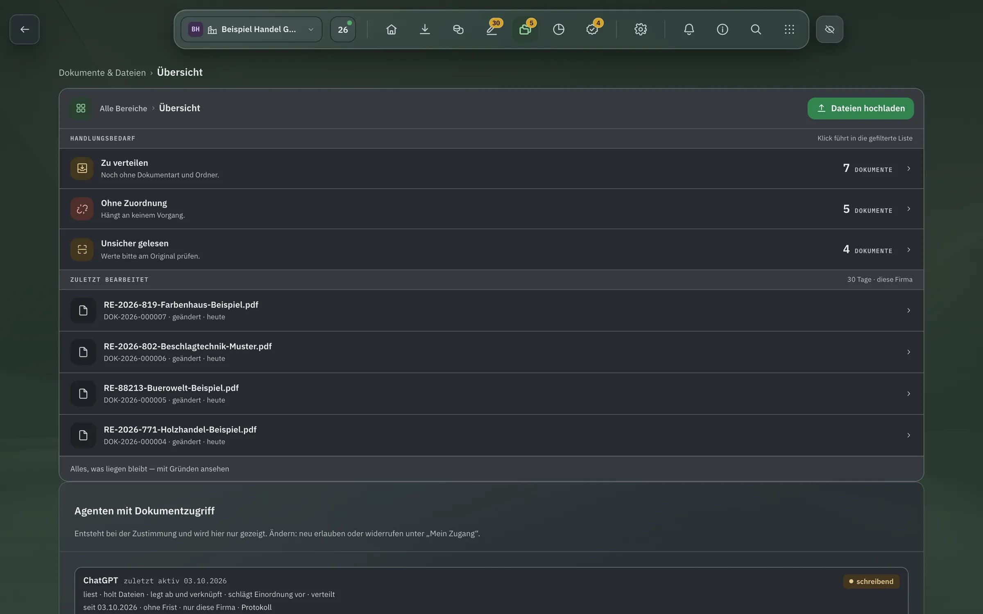Expand Unsicher gelesen row via its chevron
Viewport: 983px width, 614px height.
click(908, 250)
